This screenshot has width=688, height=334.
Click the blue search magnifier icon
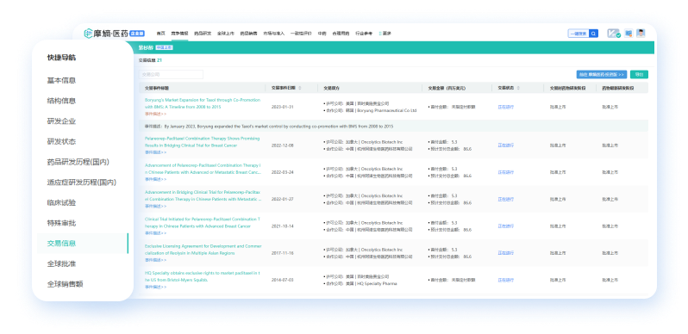(593, 34)
